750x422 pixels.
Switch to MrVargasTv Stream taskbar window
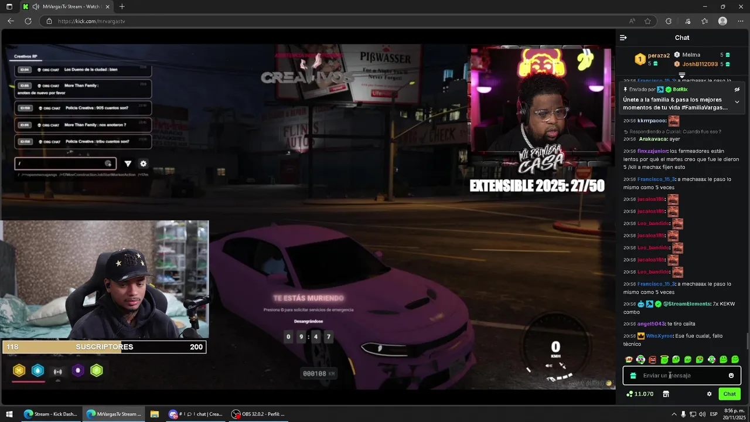pyautogui.click(x=114, y=414)
